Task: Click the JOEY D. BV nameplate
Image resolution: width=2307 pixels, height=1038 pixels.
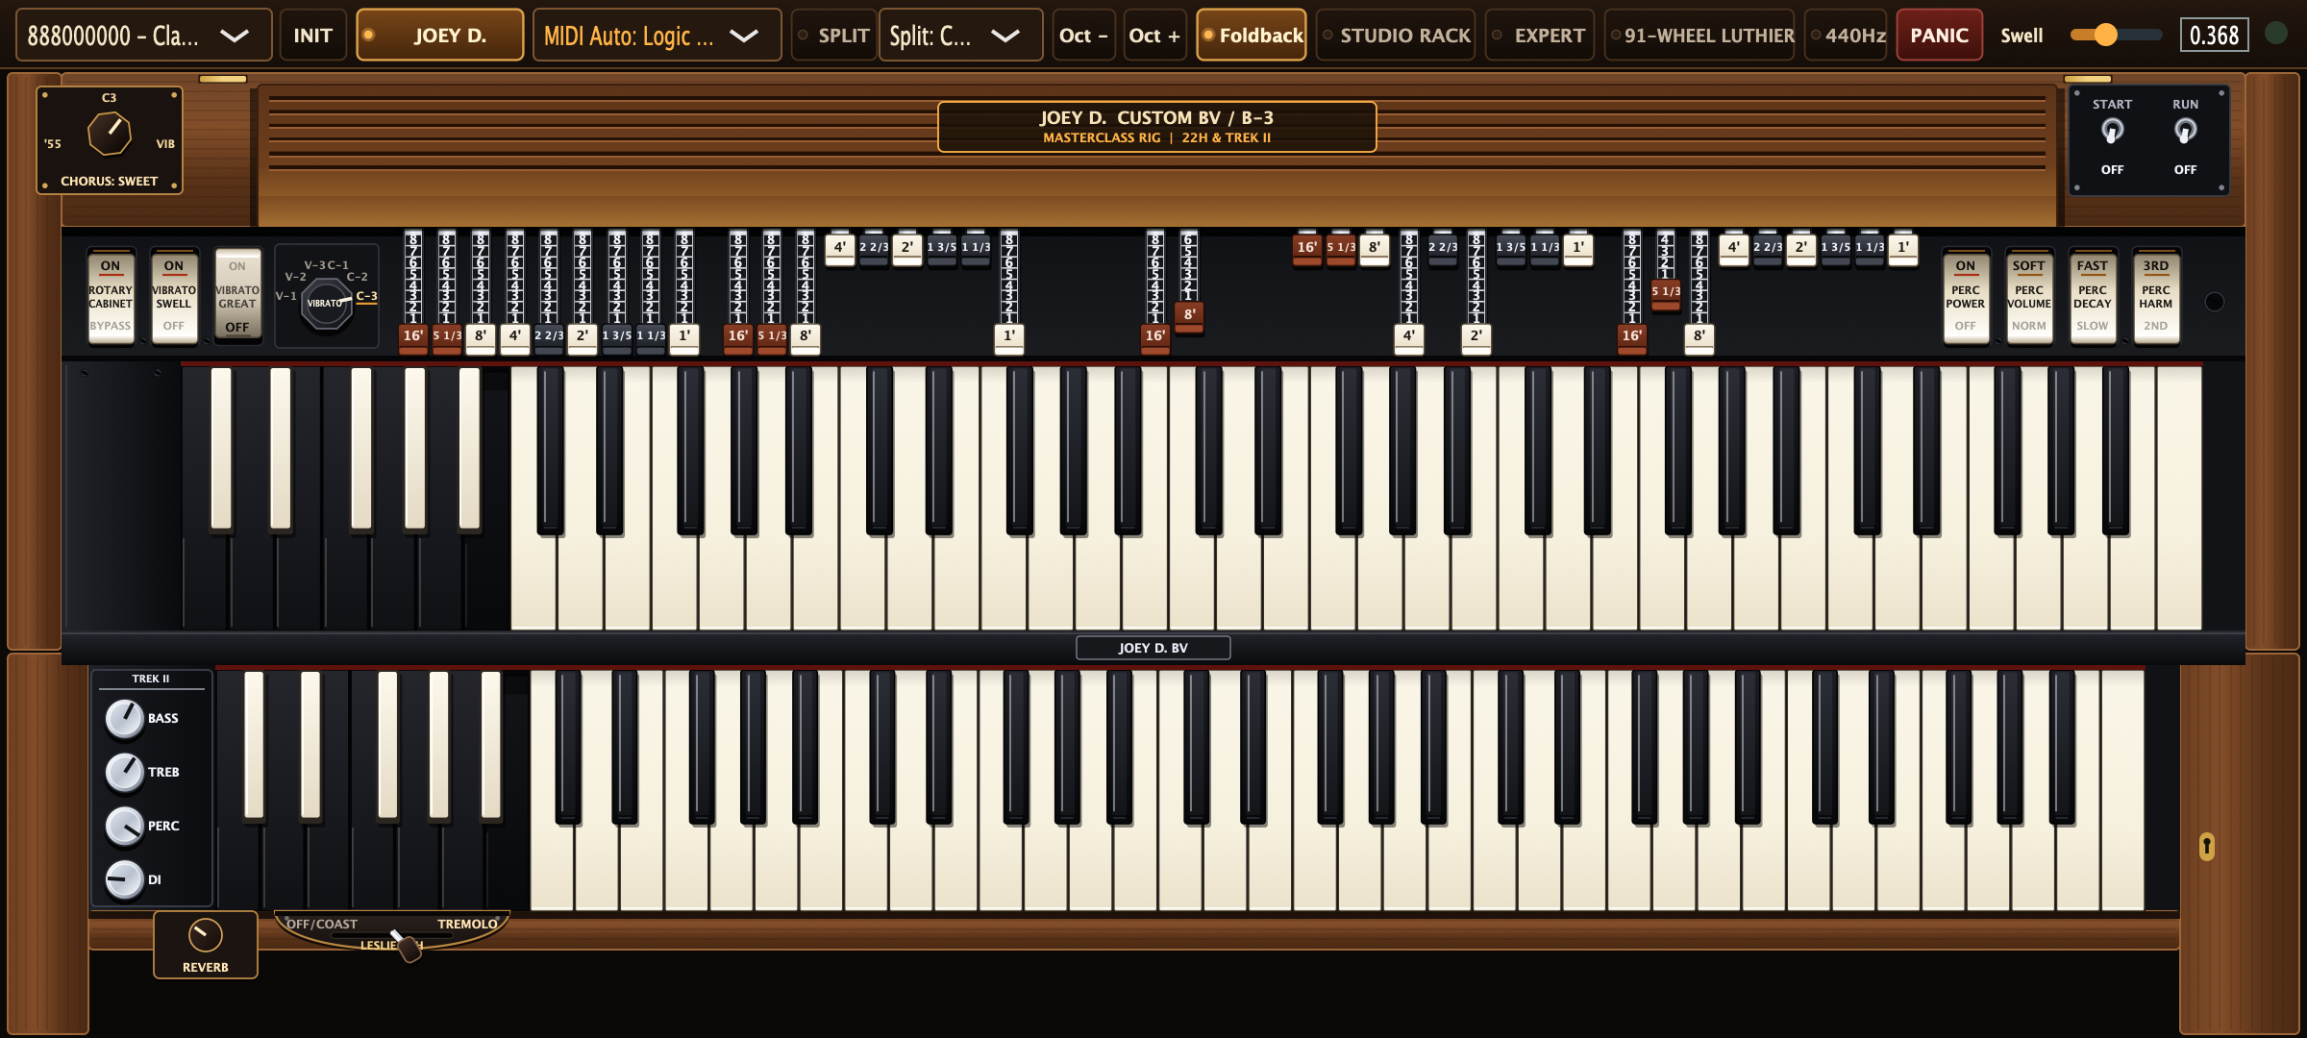Action: (x=1153, y=648)
